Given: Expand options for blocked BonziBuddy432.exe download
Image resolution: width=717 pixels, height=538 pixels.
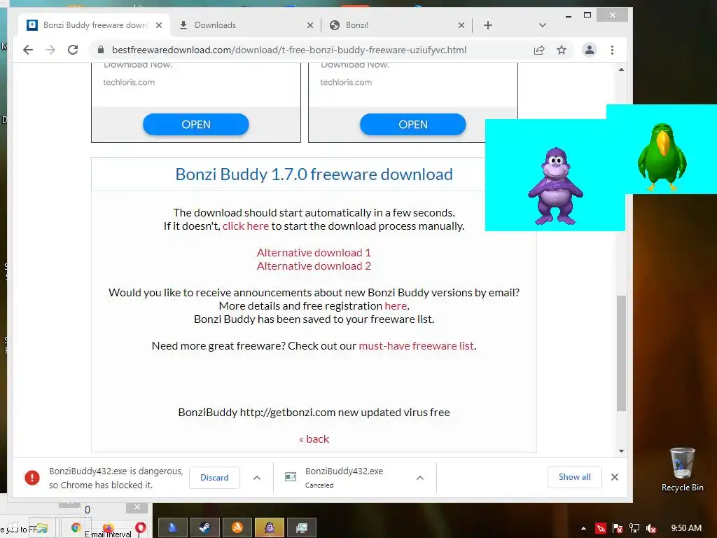Looking at the screenshot, I should [x=257, y=478].
